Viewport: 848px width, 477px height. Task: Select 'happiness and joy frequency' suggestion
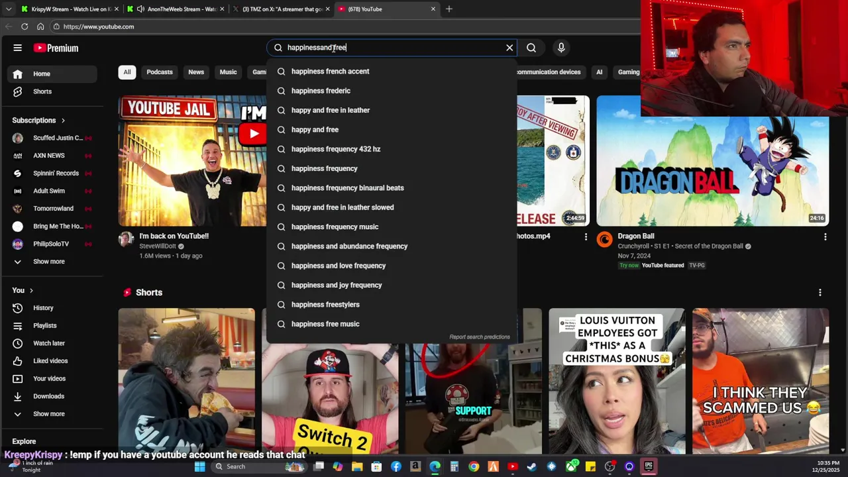[392, 285]
